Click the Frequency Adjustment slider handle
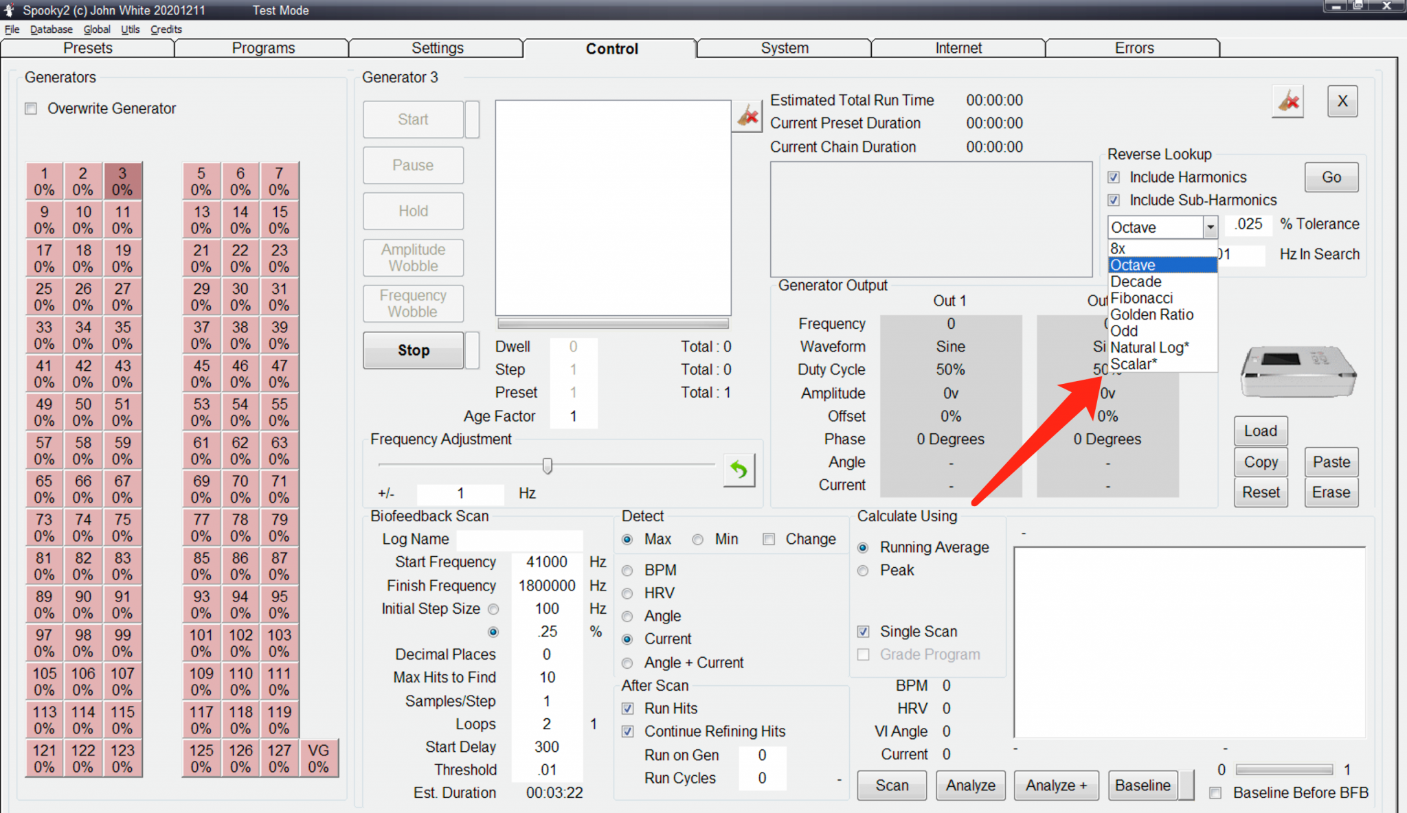1407x813 pixels. click(x=547, y=466)
